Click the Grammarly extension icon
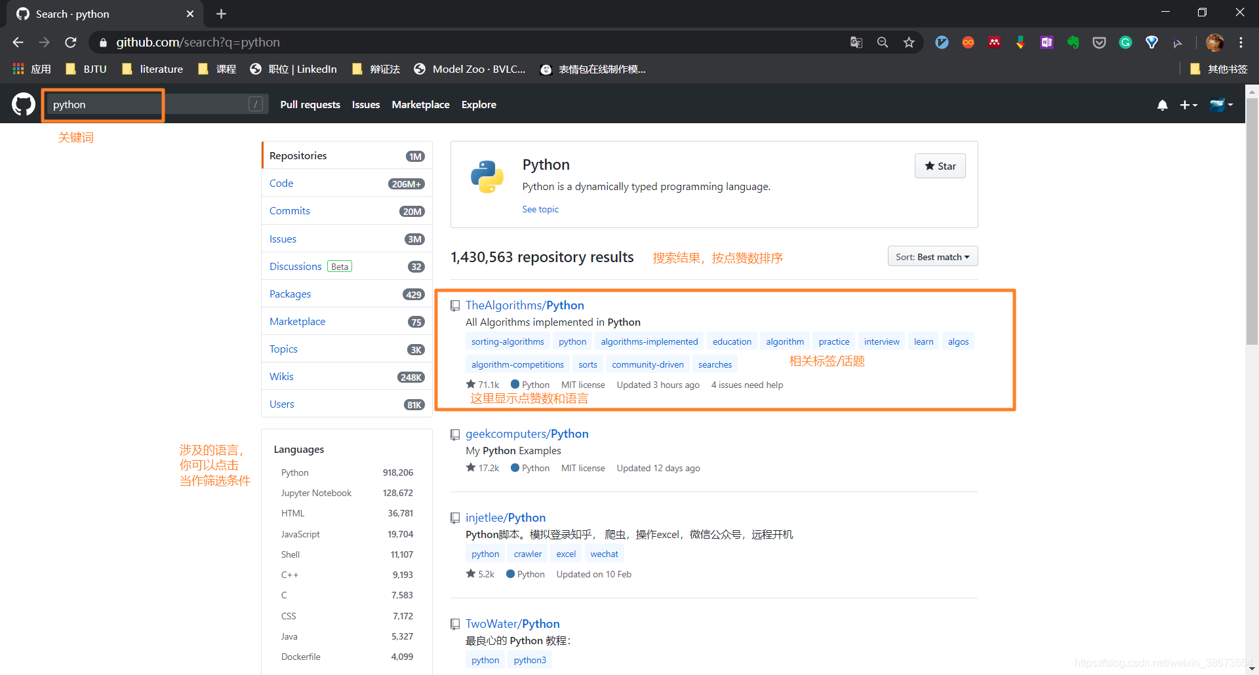The width and height of the screenshot is (1259, 675). click(x=1125, y=43)
